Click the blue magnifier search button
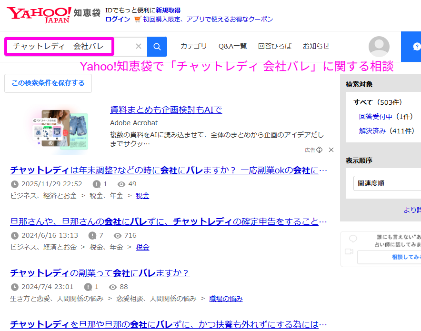 tap(157, 47)
